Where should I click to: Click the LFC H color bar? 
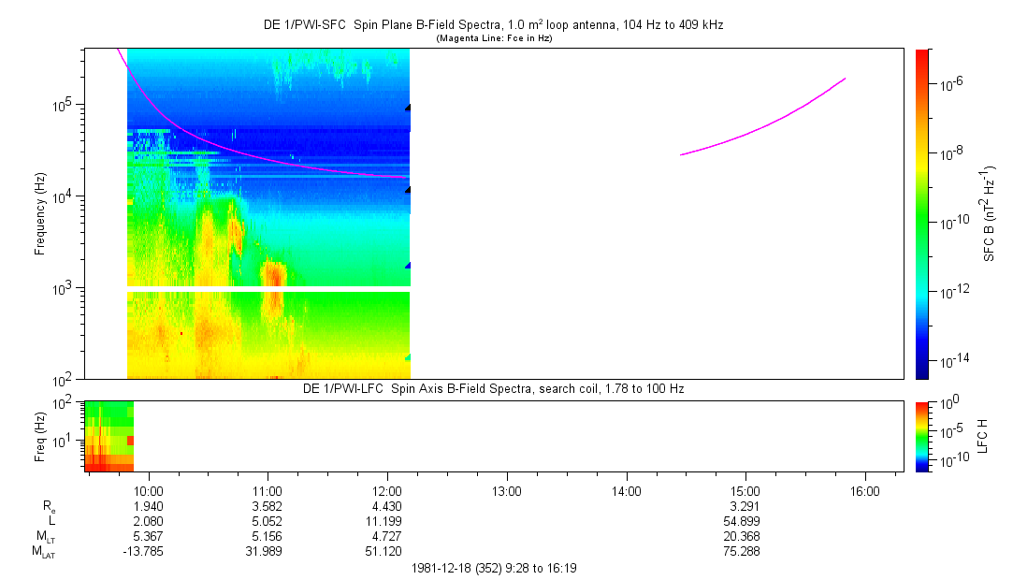pyautogui.click(x=922, y=436)
